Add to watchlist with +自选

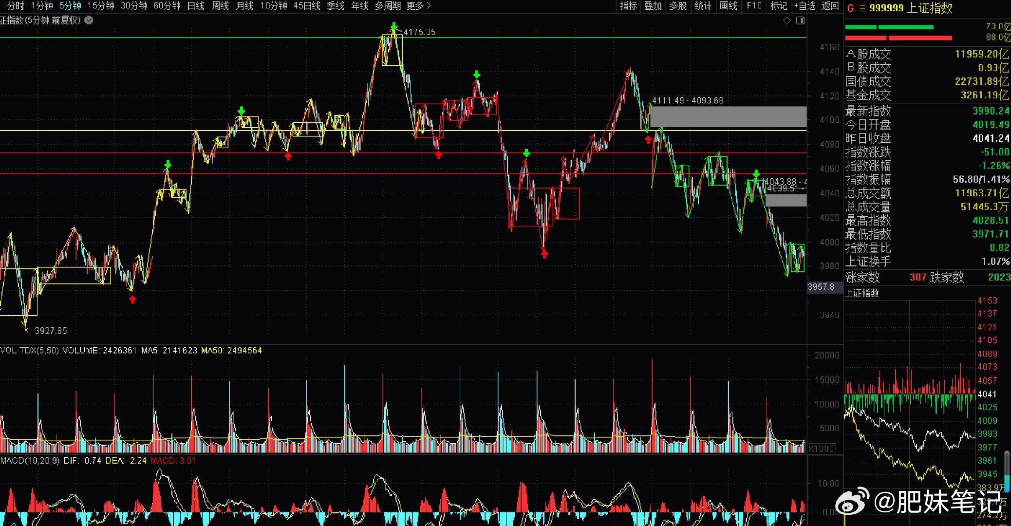(805, 5)
